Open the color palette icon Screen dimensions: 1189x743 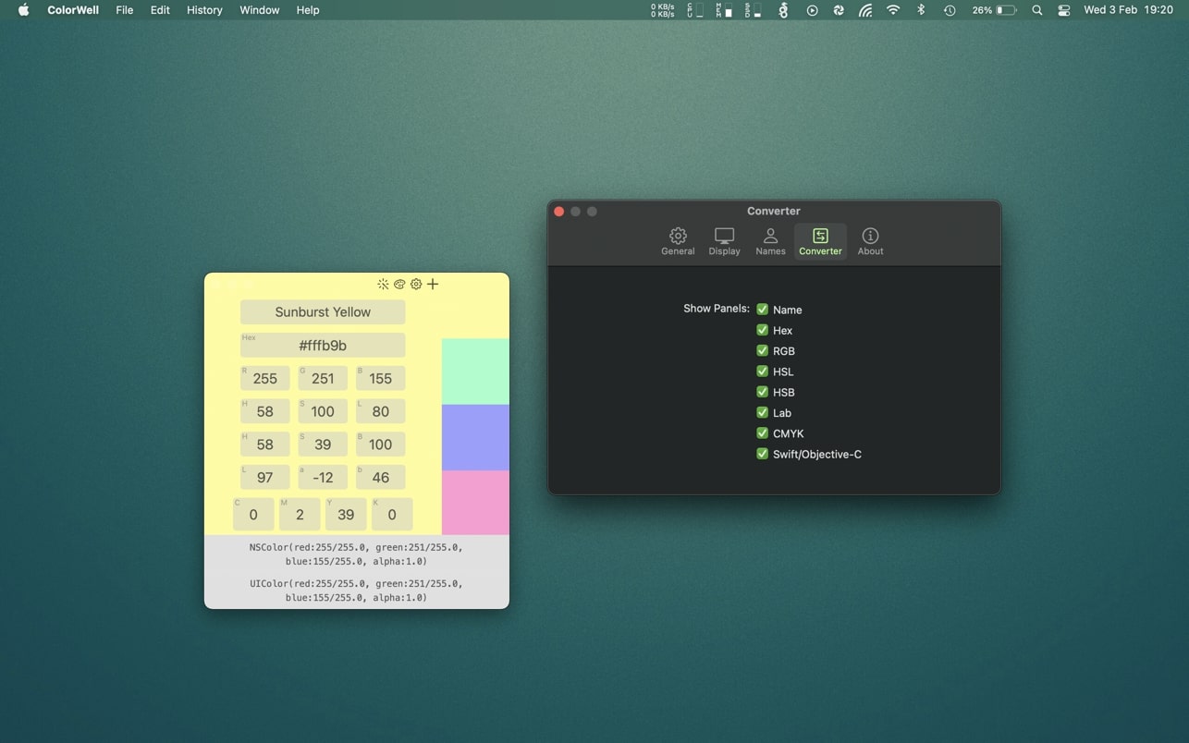click(x=399, y=285)
